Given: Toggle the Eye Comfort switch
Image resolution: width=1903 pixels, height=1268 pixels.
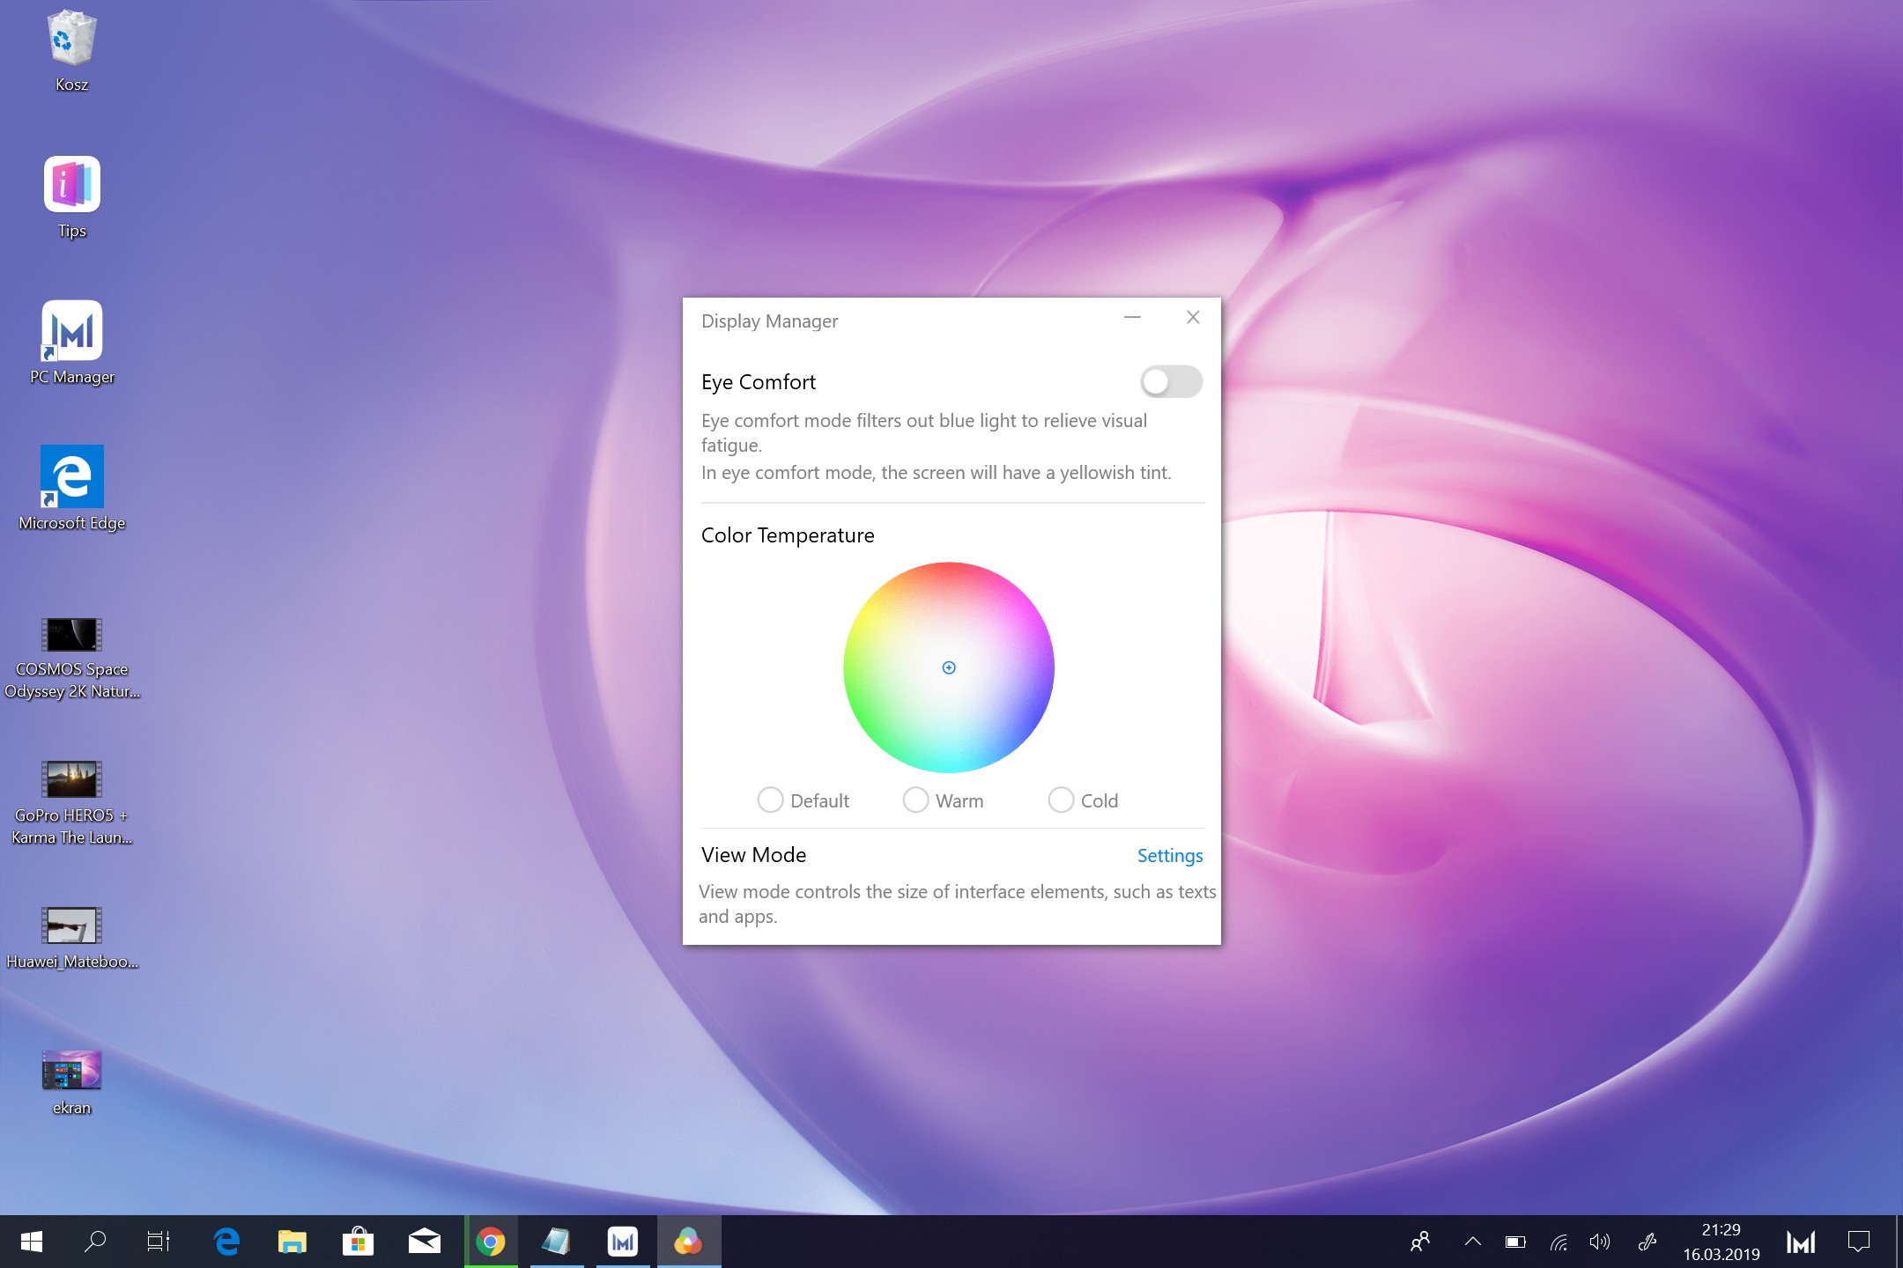Looking at the screenshot, I should [x=1171, y=381].
